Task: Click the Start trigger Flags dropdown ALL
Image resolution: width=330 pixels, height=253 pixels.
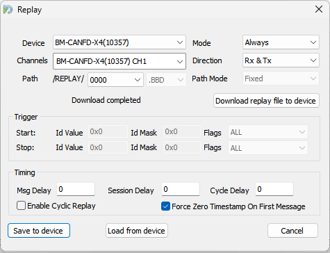Action: [268, 132]
